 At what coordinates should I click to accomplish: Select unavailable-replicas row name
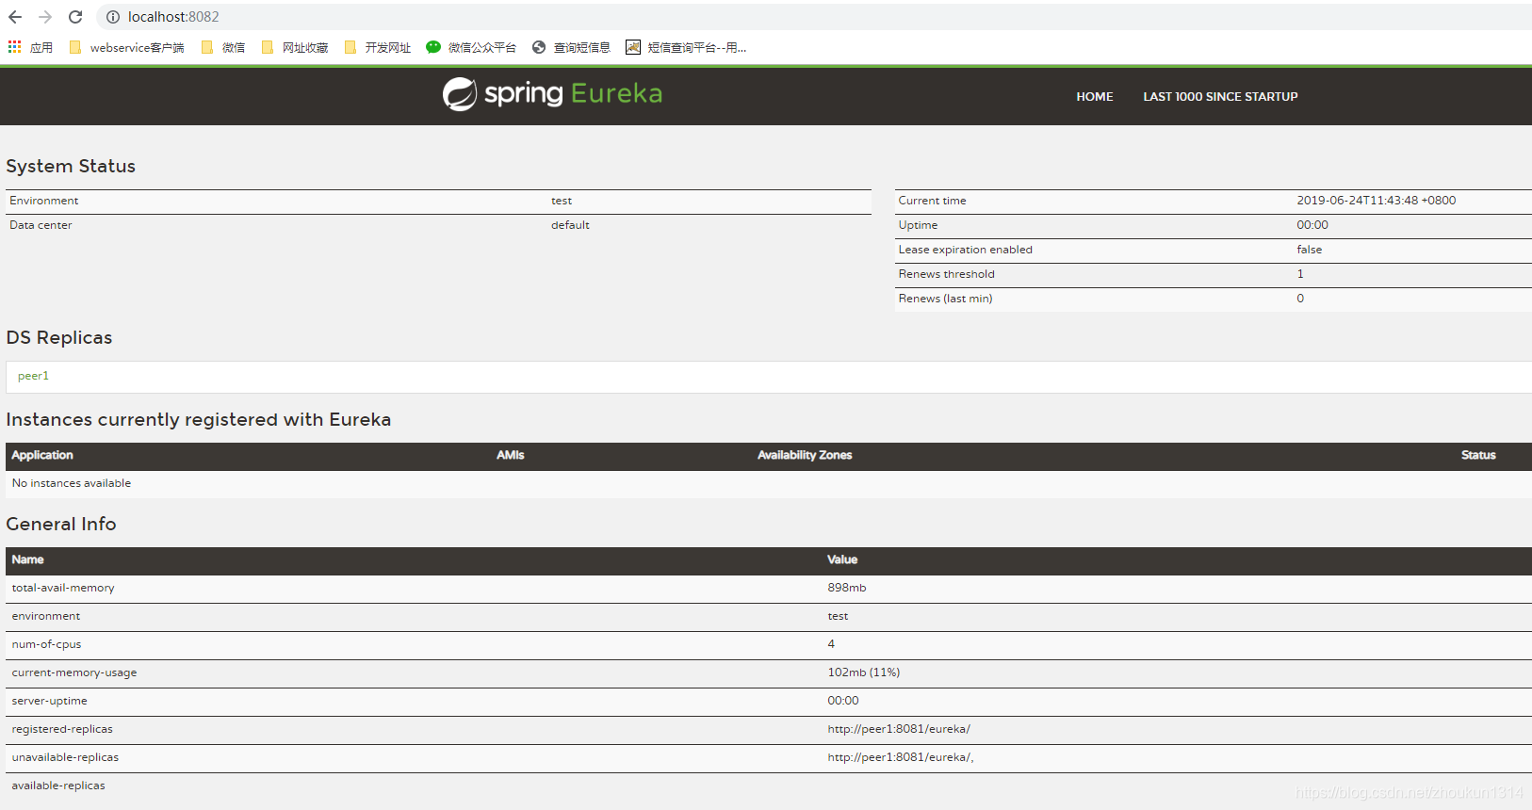[65, 757]
